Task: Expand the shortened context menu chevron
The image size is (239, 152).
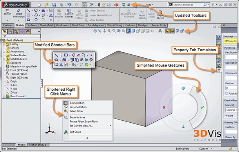Action: pos(87,138)
